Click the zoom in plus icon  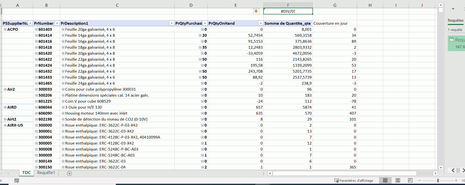coord(456,181)
